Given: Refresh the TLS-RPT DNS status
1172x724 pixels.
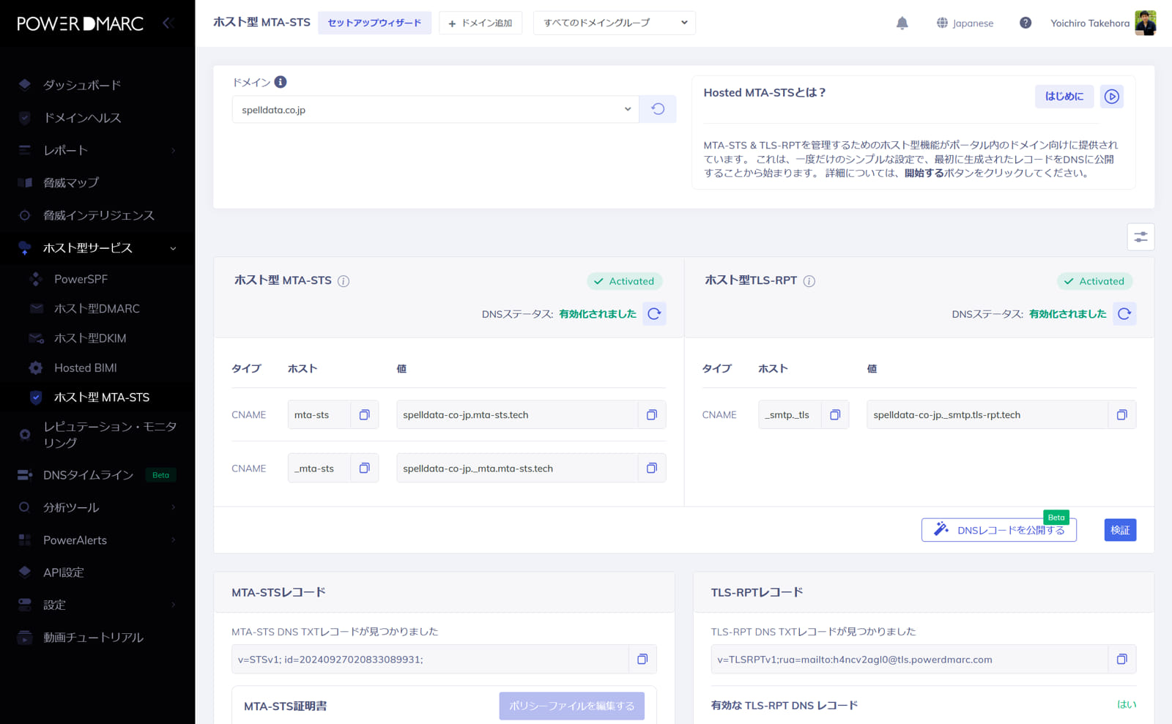Looking at the screenshot, I should click(1124, 313).
